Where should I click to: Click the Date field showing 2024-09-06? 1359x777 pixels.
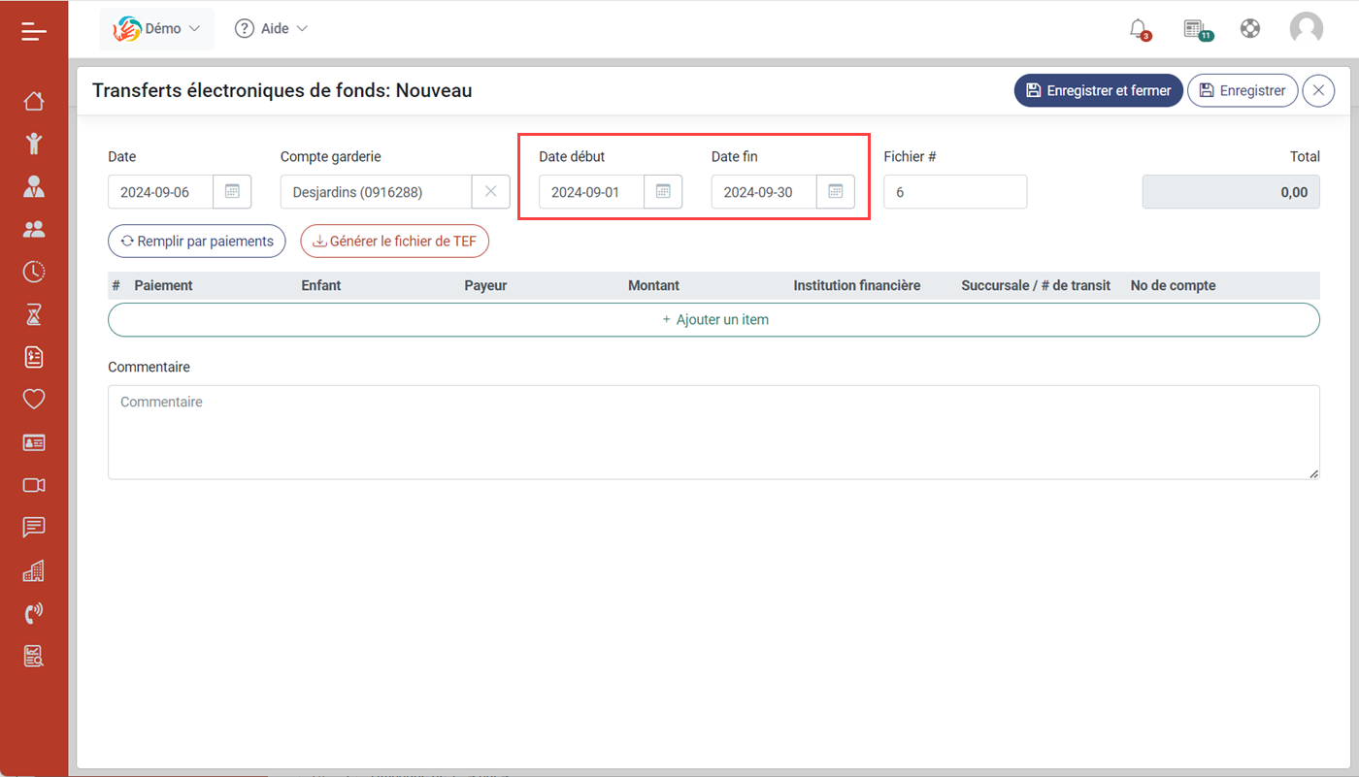click(x=161, y=192)
